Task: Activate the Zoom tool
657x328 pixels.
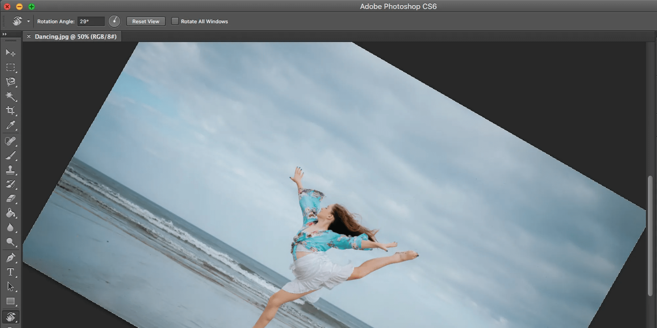Action: 11,242
